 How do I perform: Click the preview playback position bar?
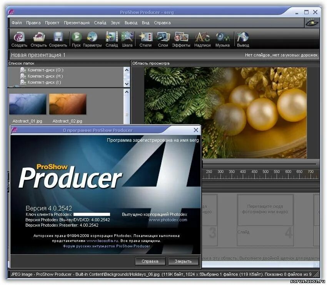pos(260,164)
